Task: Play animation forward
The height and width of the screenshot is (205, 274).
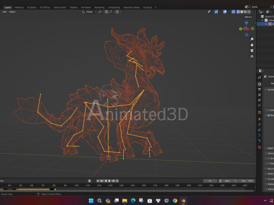Action: point(110,181)
